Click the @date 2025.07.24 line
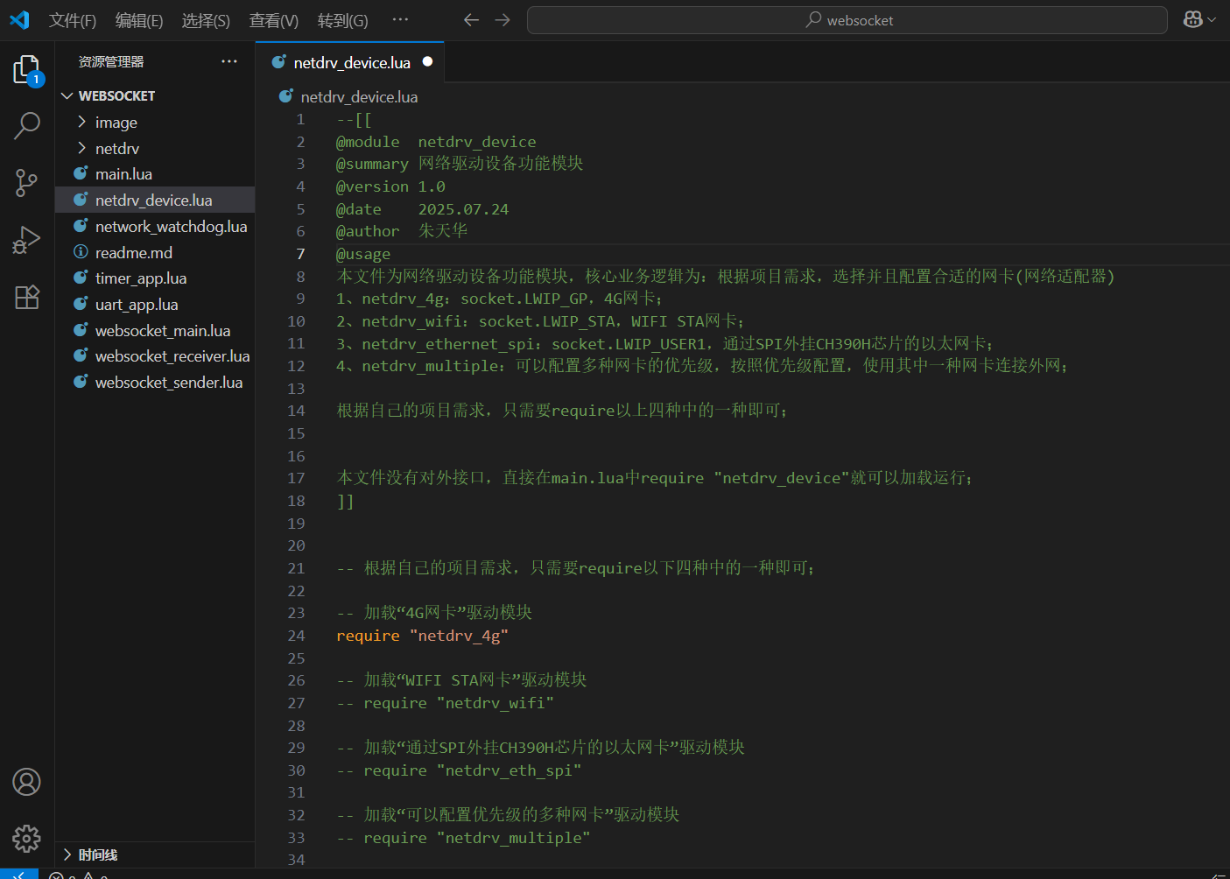 coord(422,209)
